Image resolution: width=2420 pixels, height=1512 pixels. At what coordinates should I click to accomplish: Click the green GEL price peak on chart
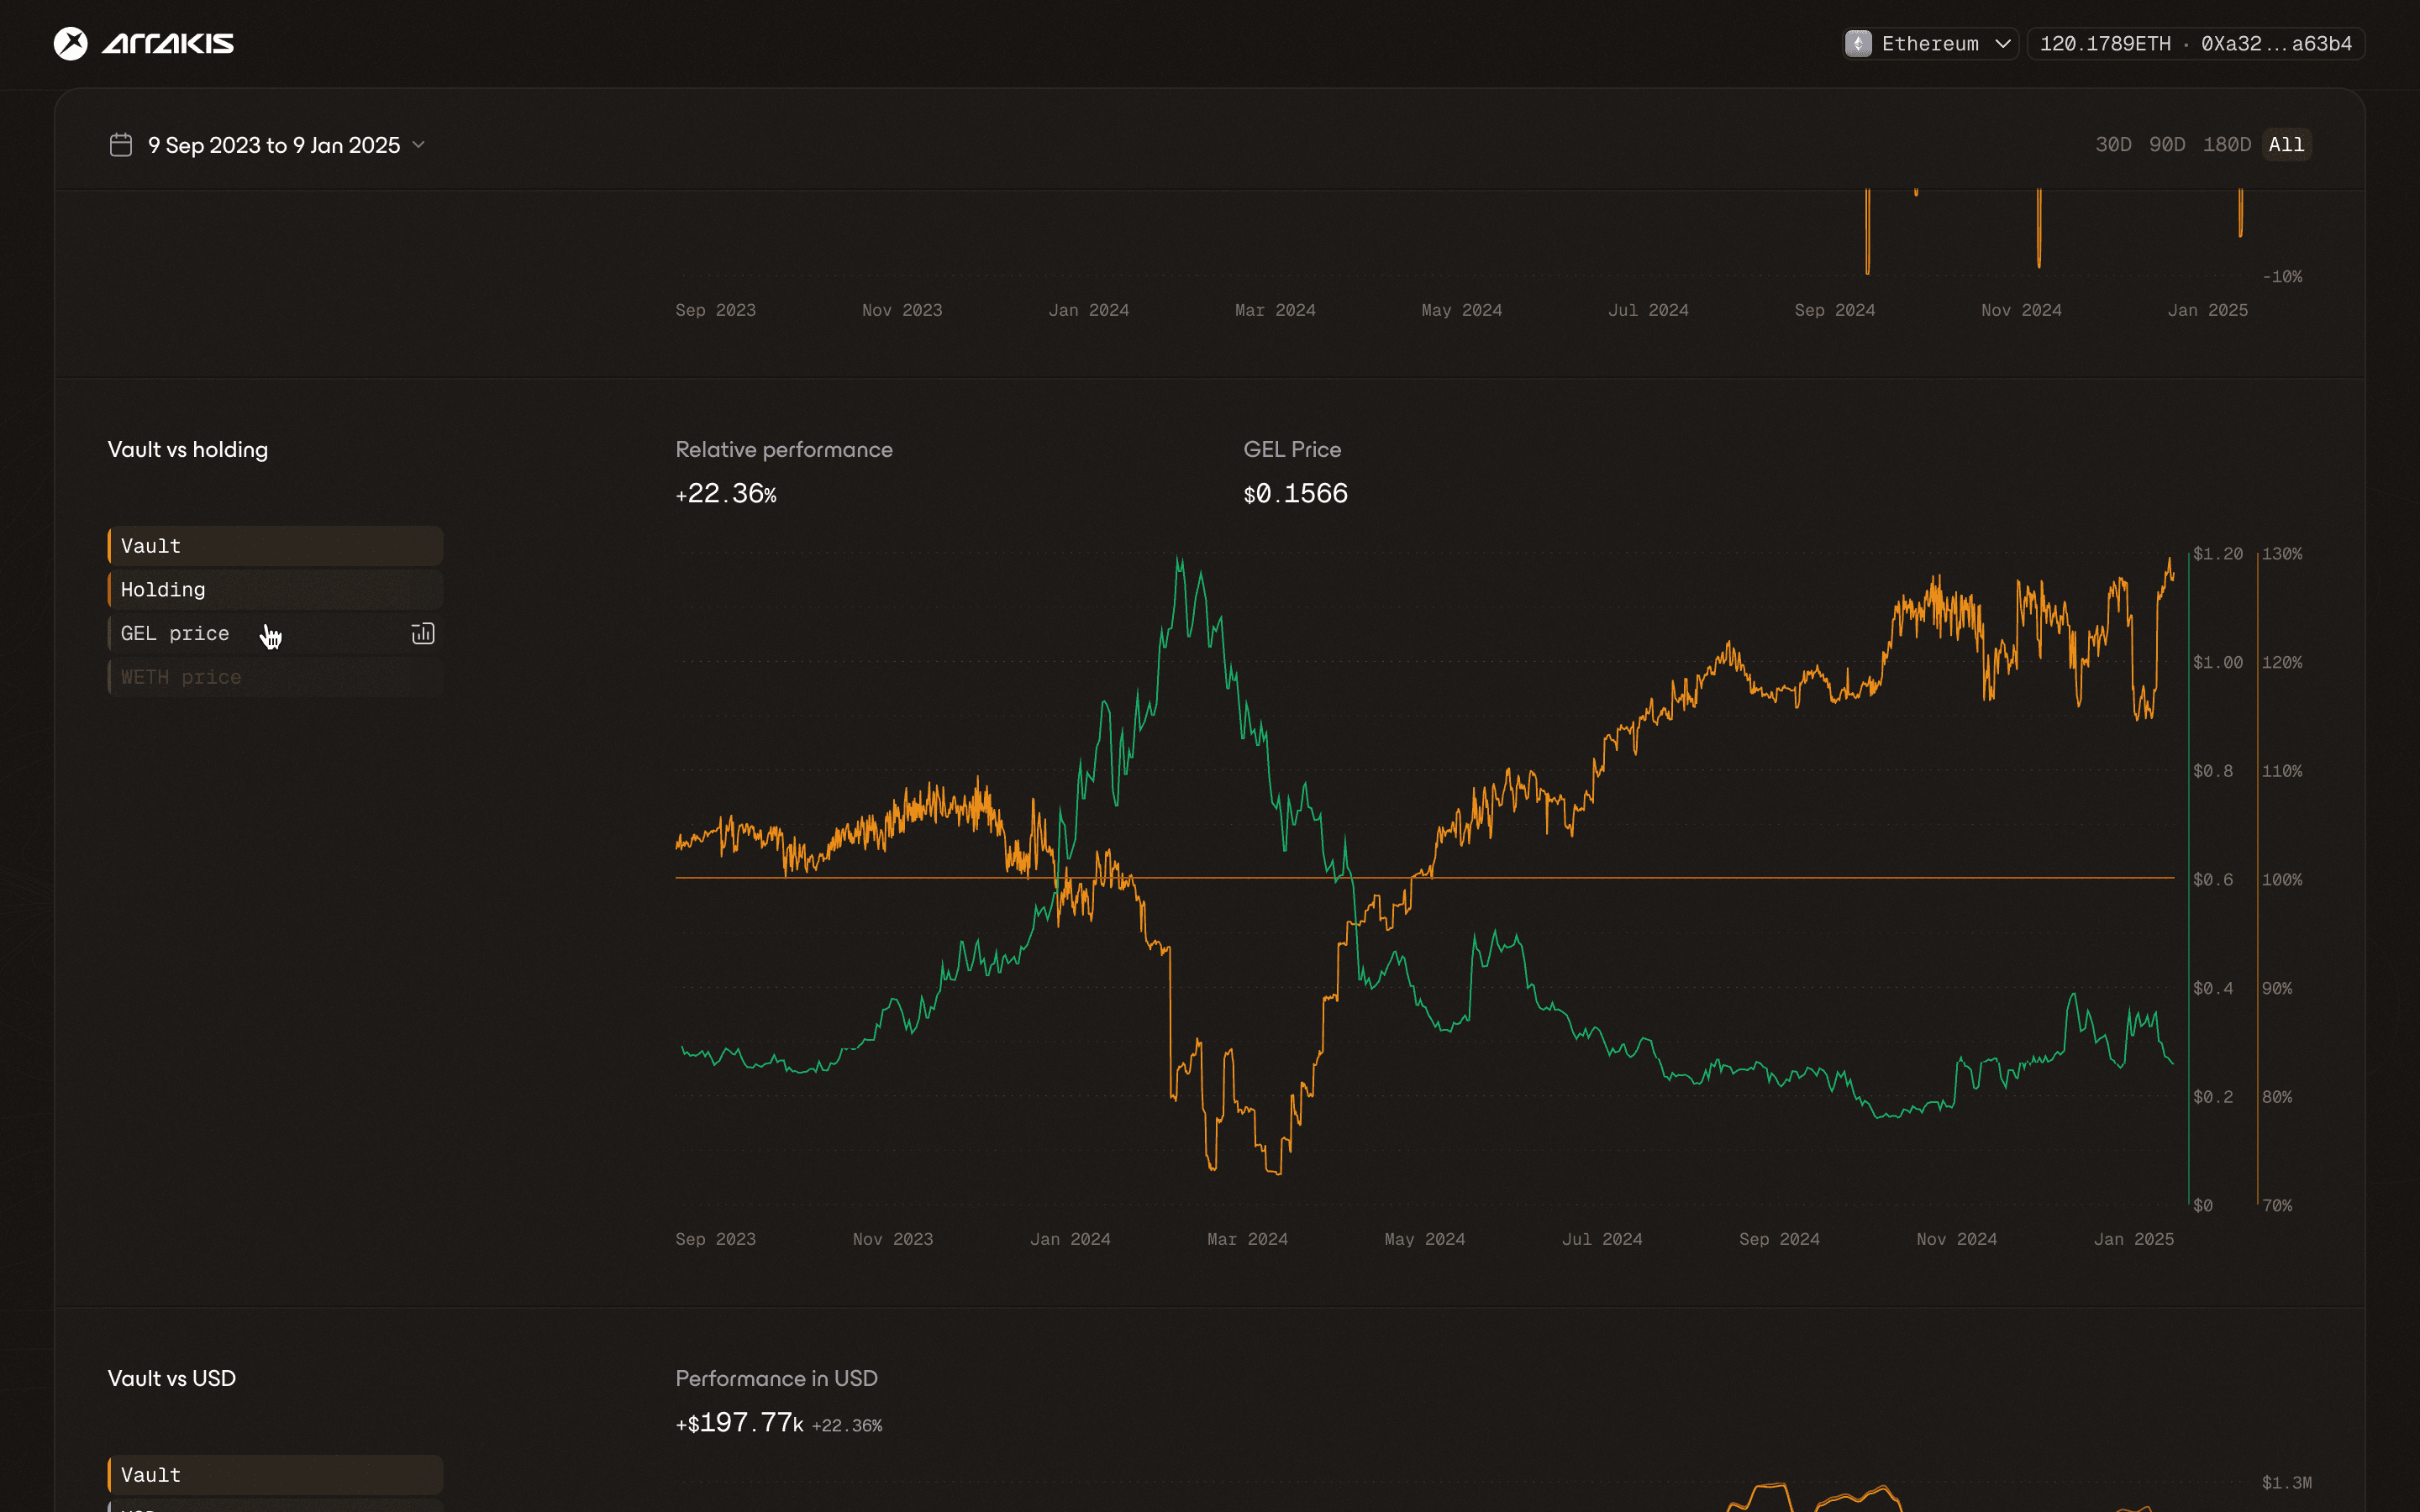click(1179, 561)
